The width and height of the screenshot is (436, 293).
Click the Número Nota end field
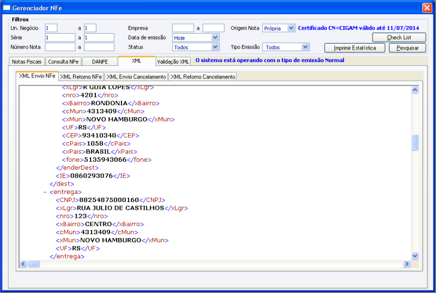(99, 47)
